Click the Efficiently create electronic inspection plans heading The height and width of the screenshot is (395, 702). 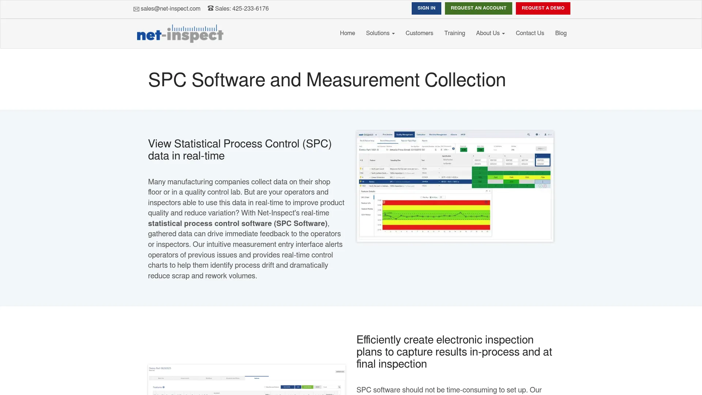coord(454,352)
